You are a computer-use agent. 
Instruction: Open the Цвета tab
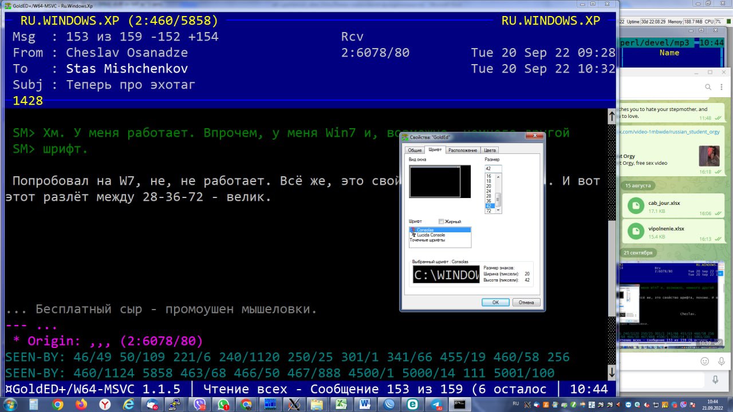point(490,150)
